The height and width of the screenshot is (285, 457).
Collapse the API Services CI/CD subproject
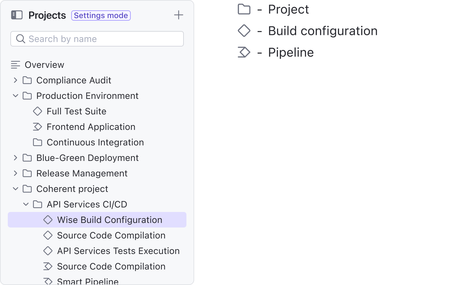pos(26,204)
